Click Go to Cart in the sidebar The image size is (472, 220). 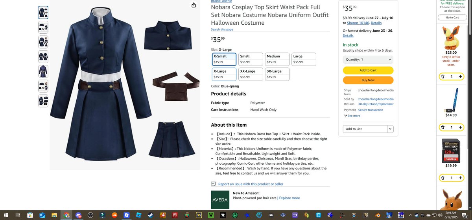[452, 17]
